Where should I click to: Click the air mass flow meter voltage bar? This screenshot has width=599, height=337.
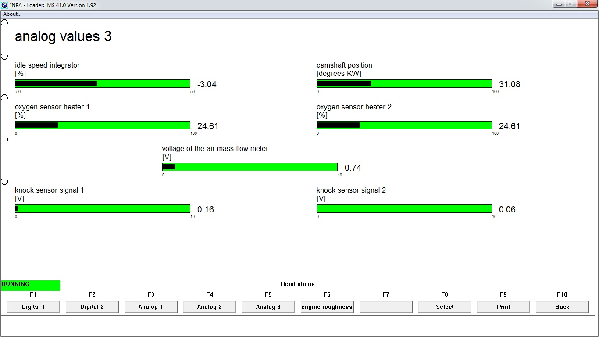coord(250,167)
